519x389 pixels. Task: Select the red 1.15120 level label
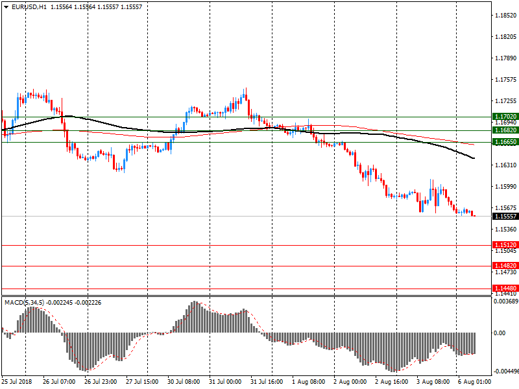pyautogui.click(x=504, y=245)
